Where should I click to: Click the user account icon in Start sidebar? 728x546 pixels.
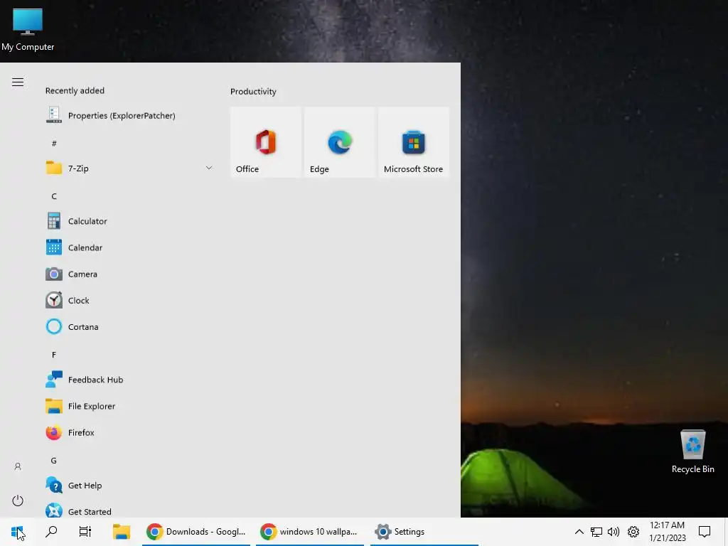tap(18, 466)
